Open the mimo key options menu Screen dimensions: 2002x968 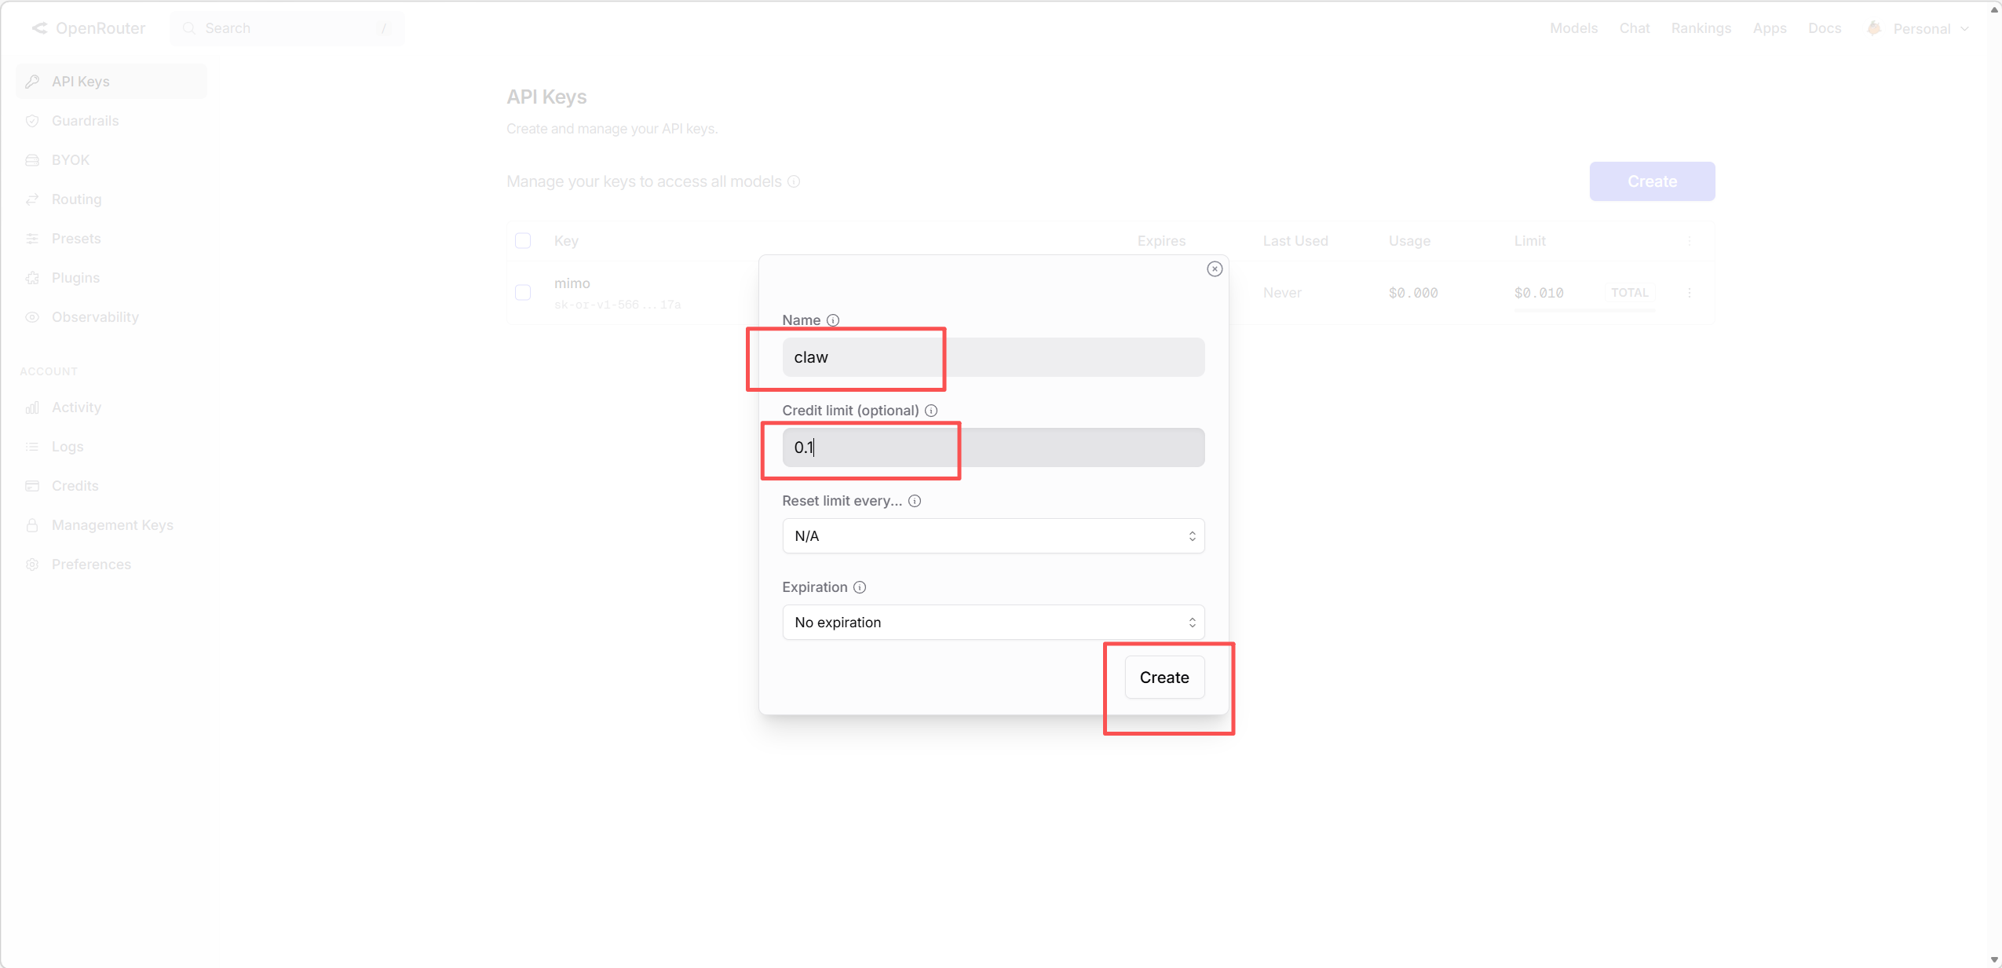(1690, 293)
